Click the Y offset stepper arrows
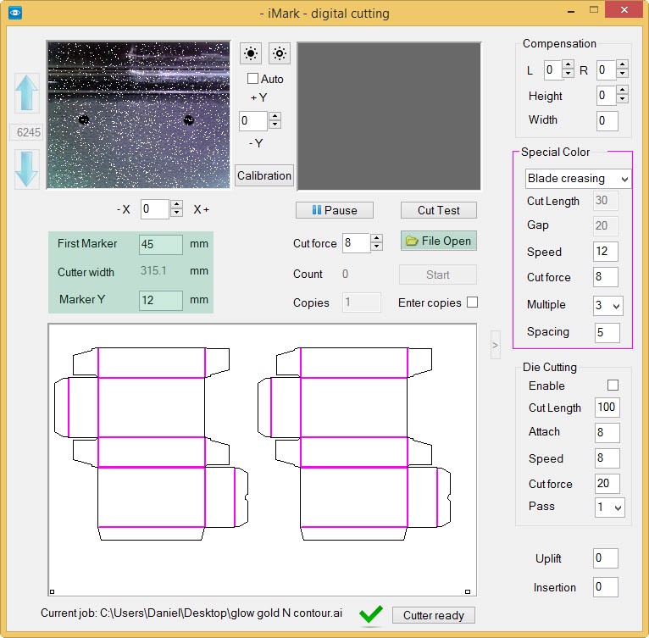Screen dimensions: 649x638 [275, 121]
